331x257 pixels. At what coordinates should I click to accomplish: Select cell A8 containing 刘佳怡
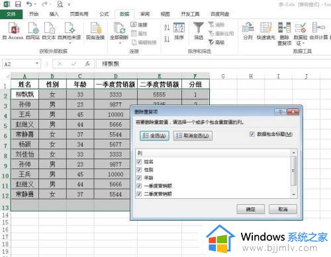point(24,154)
